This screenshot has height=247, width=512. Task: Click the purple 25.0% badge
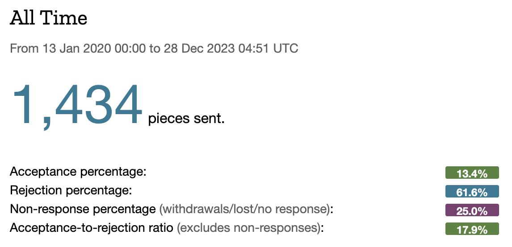click(472, 210)
